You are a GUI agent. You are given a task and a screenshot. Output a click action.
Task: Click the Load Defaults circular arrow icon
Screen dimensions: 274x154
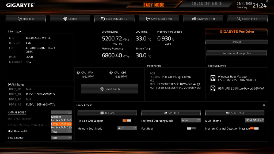103,19
